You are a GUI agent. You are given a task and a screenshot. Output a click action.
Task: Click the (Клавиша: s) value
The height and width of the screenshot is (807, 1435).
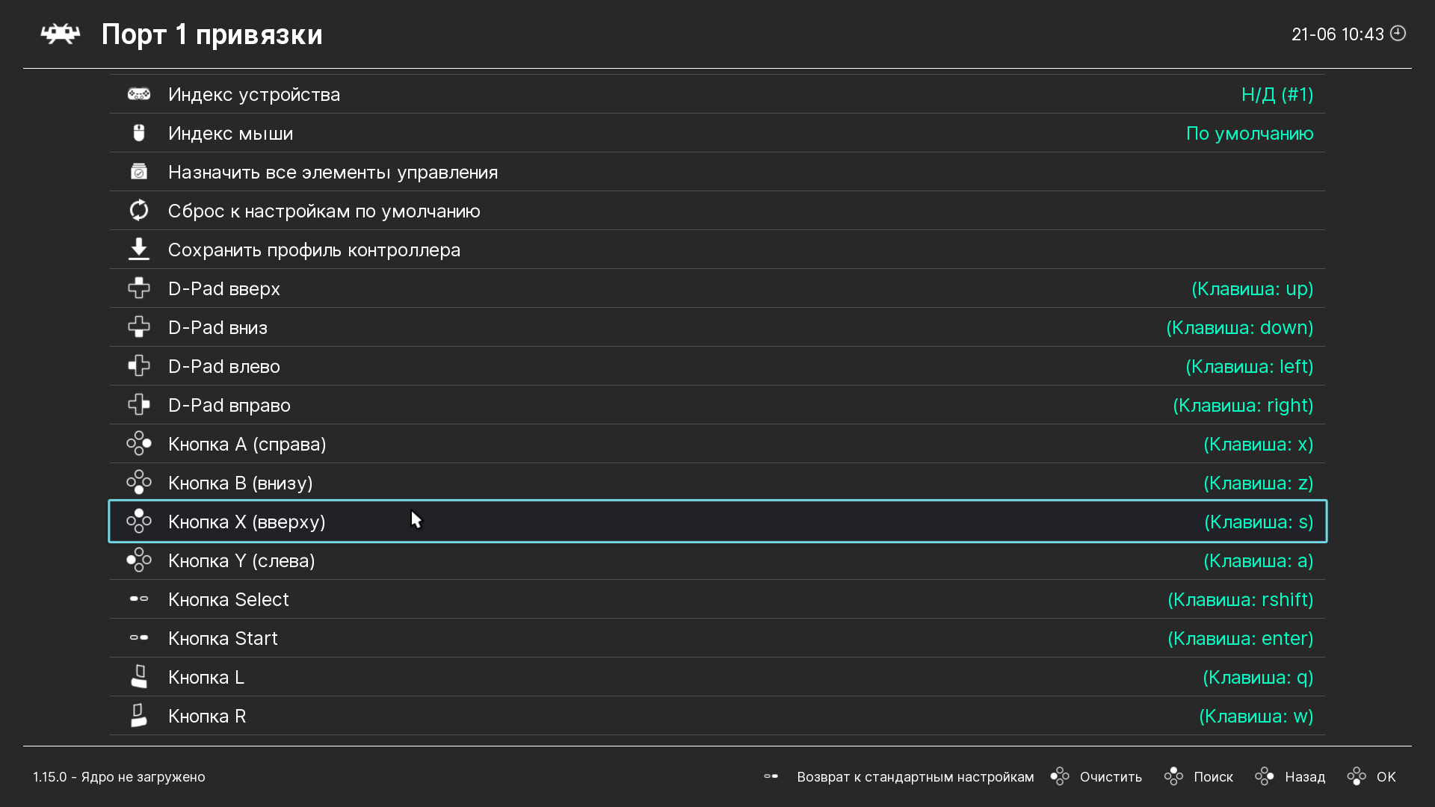[x=1259, y=522]
